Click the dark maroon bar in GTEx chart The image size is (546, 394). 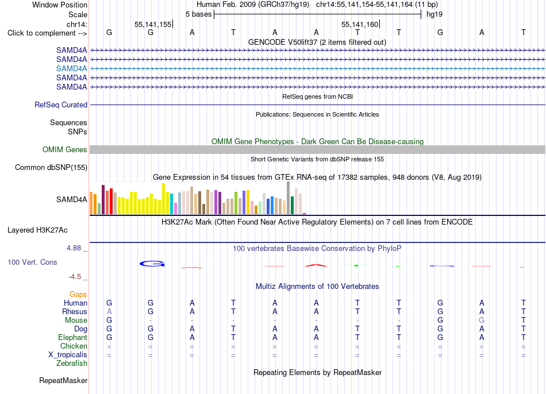point(103,199)
